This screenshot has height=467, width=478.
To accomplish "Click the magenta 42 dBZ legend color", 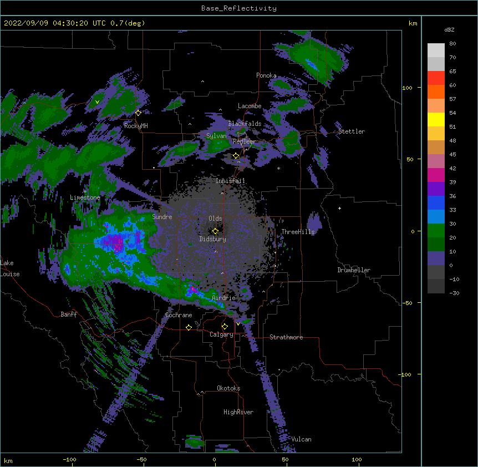I will coord(436,175).
